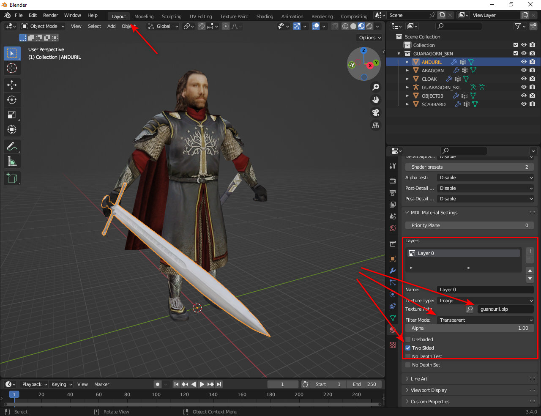This screenshot has height=416, width=541.
Task: Hide ANDURIL in viewport with eye icon
Action: [x=524, y=62]
